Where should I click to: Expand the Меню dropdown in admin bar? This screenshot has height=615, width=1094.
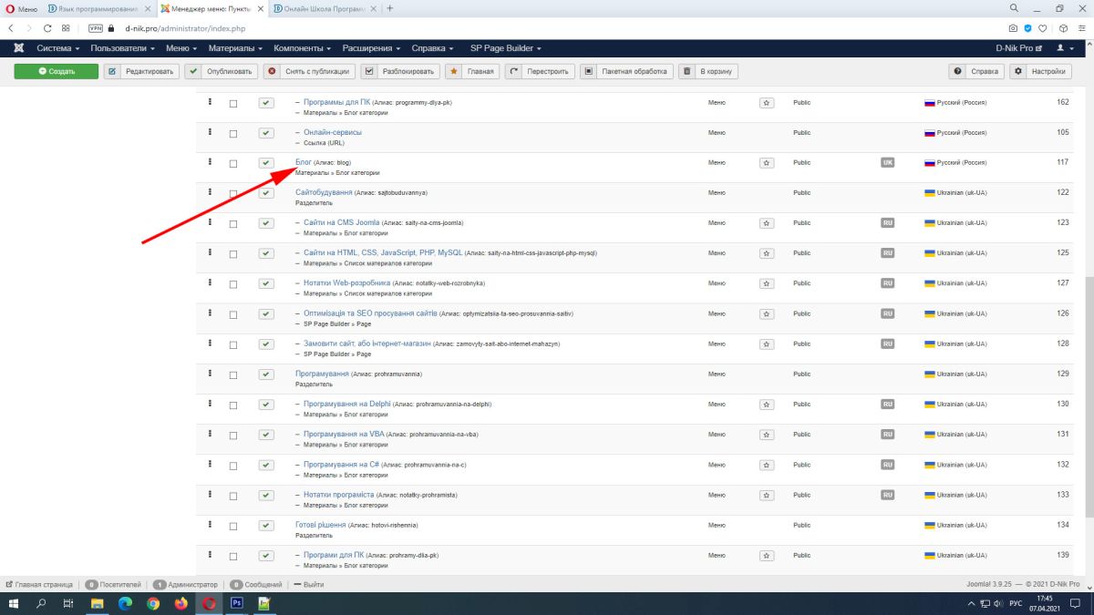click(181, 47)
